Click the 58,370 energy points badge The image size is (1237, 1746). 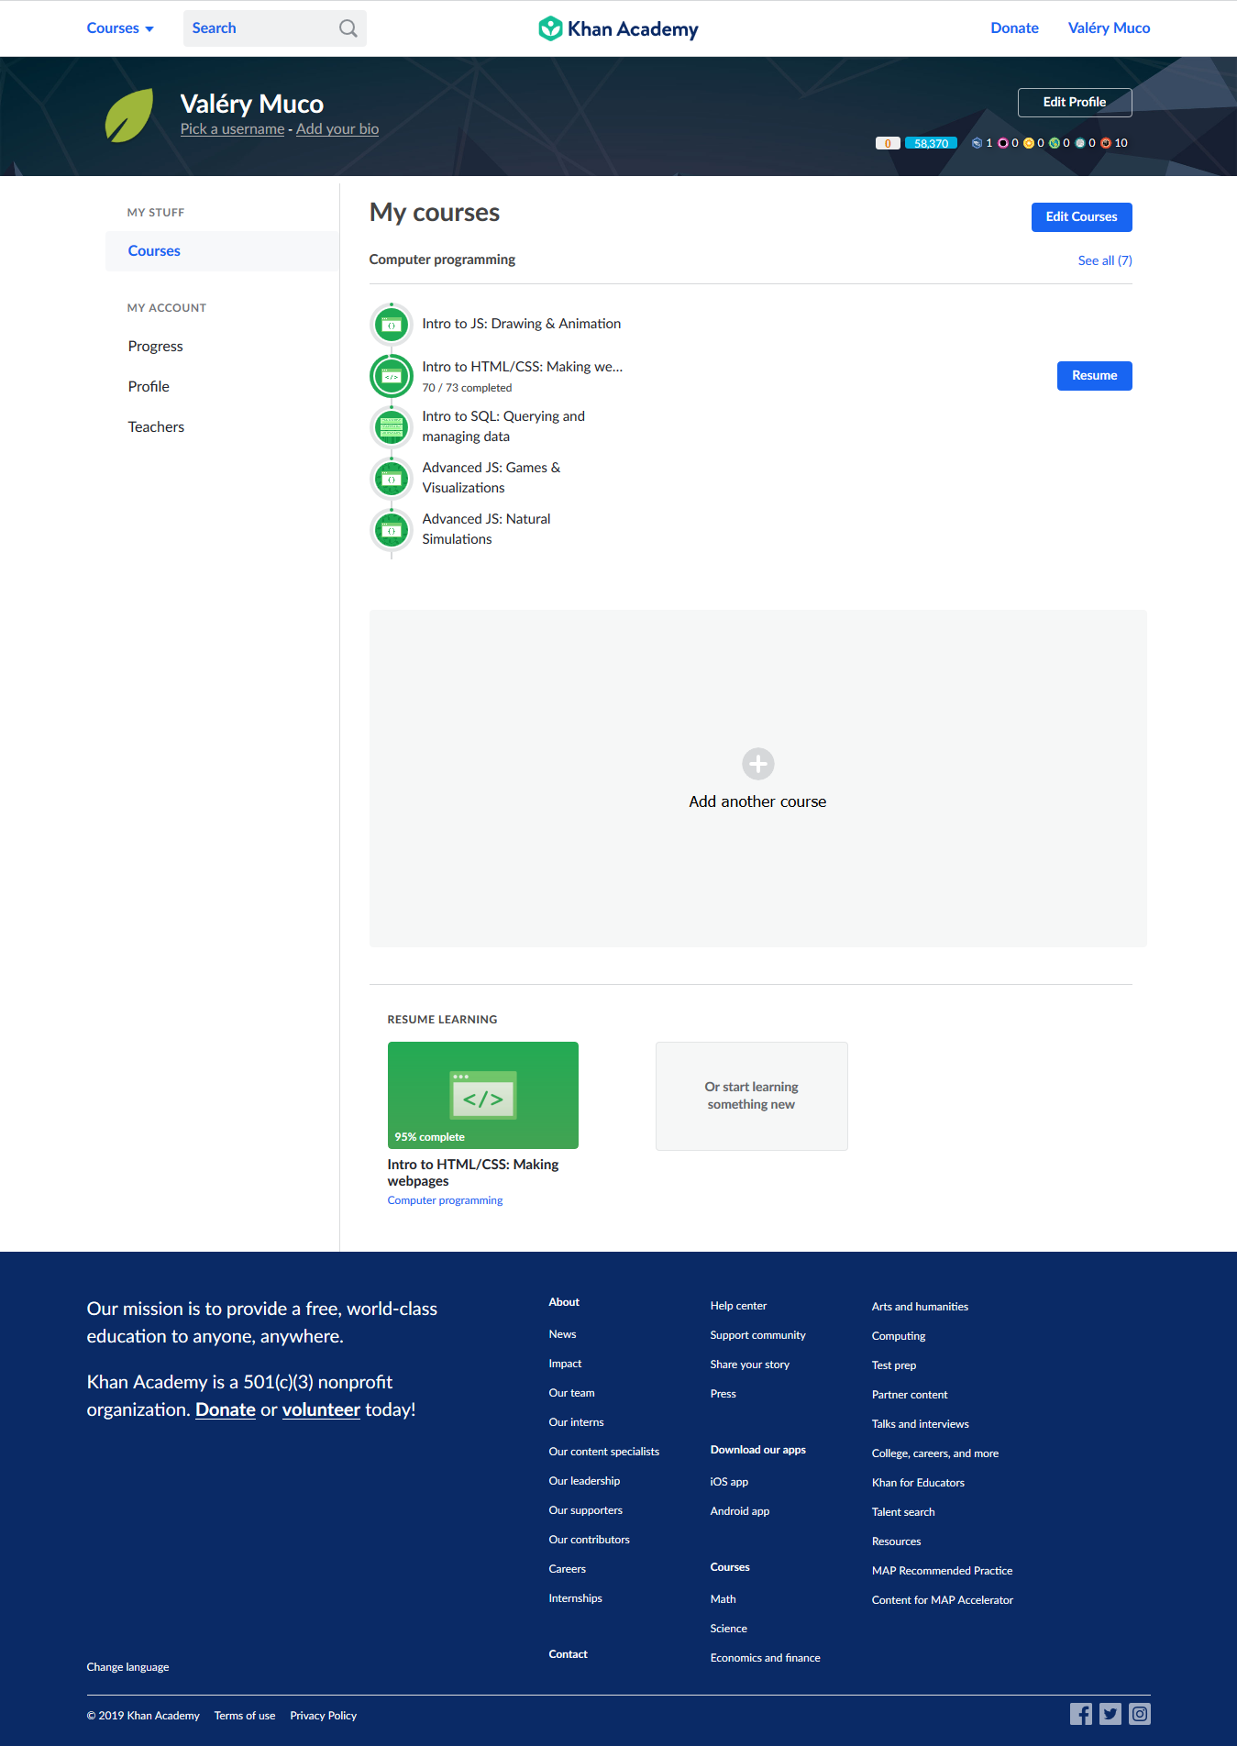click(x=931, y=143)
